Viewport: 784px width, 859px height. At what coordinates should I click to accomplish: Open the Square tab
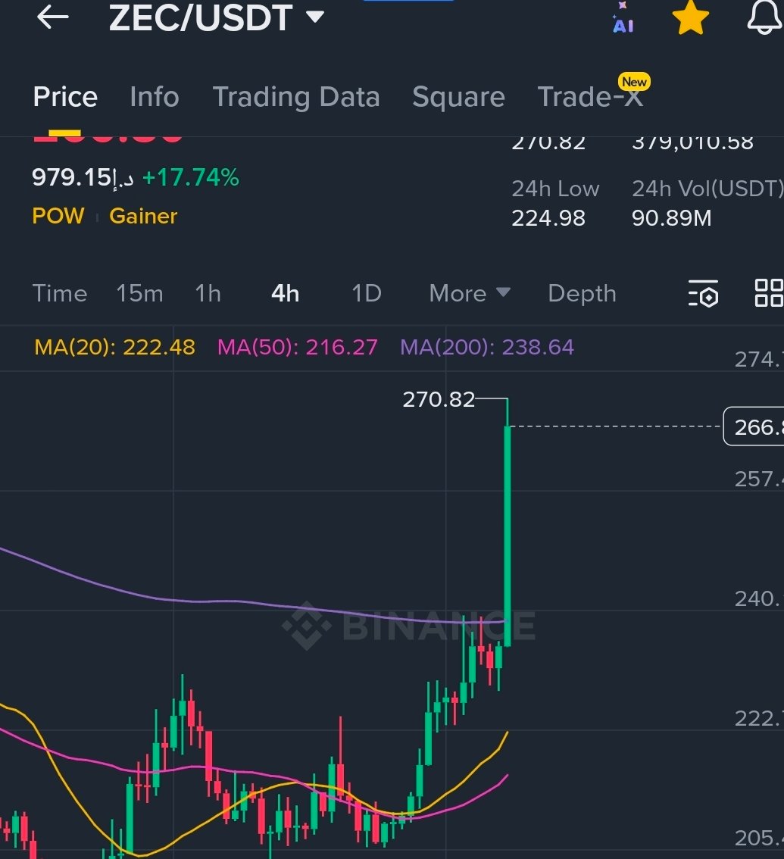coord(458,97)
